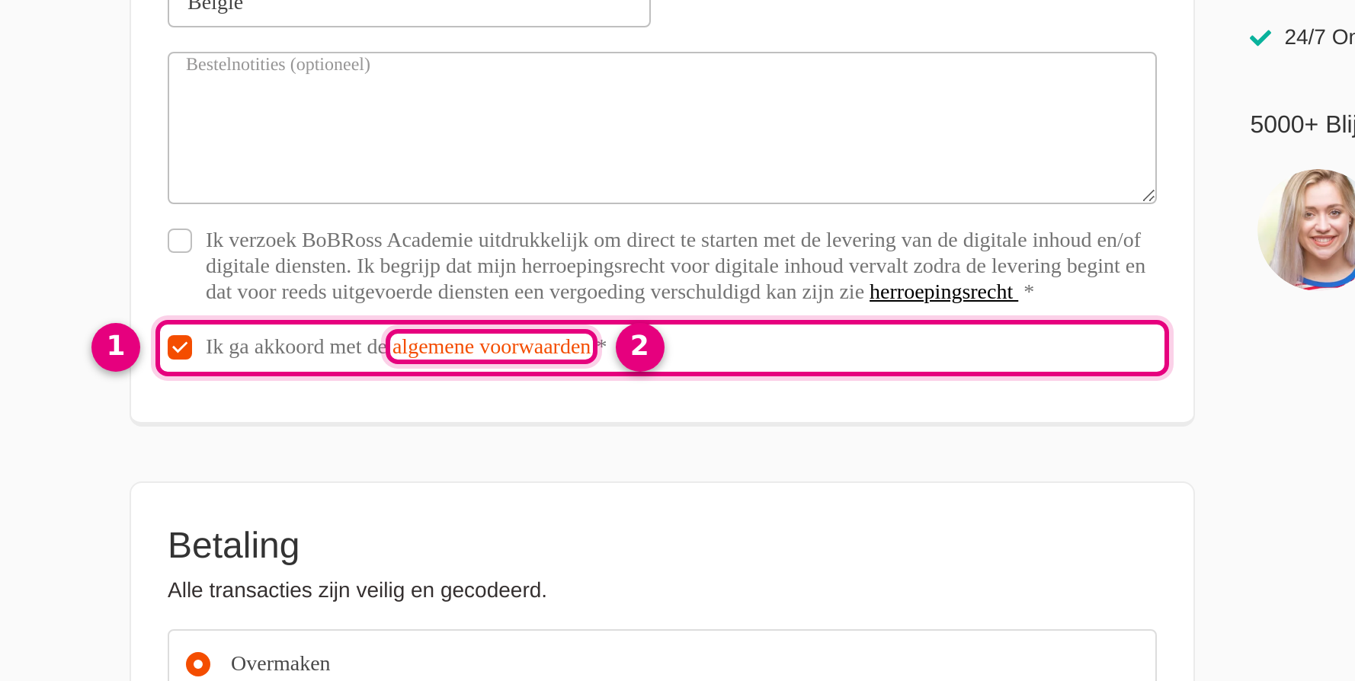Check the direct digital delivery consent checkbox

[x=180, y=241]
